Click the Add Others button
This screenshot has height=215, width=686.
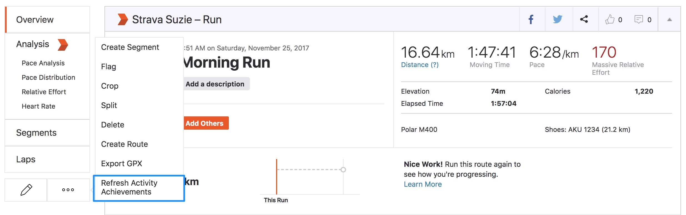[205, 123]
